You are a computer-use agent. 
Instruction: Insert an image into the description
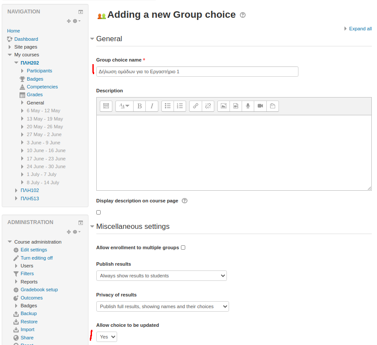pos(223,106)
